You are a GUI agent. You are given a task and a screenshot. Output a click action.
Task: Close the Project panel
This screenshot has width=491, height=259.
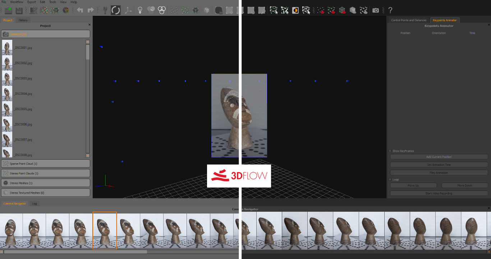coord(90,25)
